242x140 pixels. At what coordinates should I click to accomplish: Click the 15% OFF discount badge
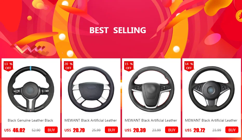point(129,66)
